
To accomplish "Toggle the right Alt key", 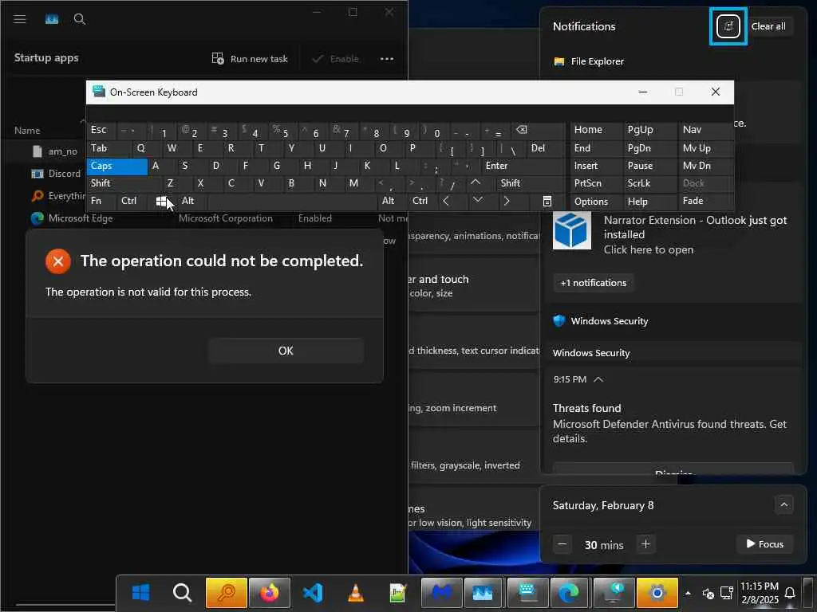I will (392, 201).
